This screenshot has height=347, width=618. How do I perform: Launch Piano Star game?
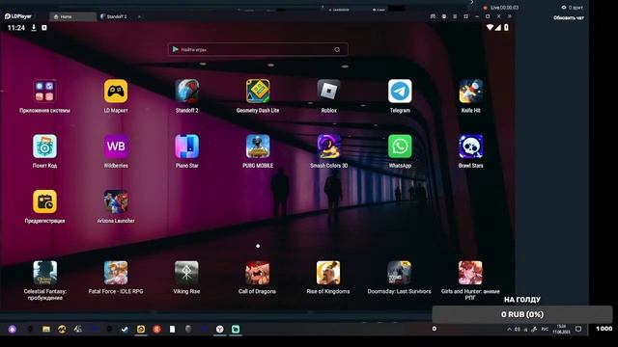point(186,147)
